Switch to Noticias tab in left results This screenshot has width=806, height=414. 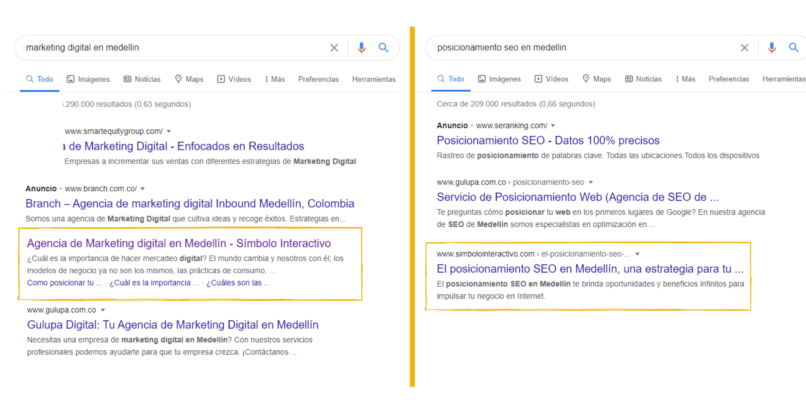pos(142,79)
